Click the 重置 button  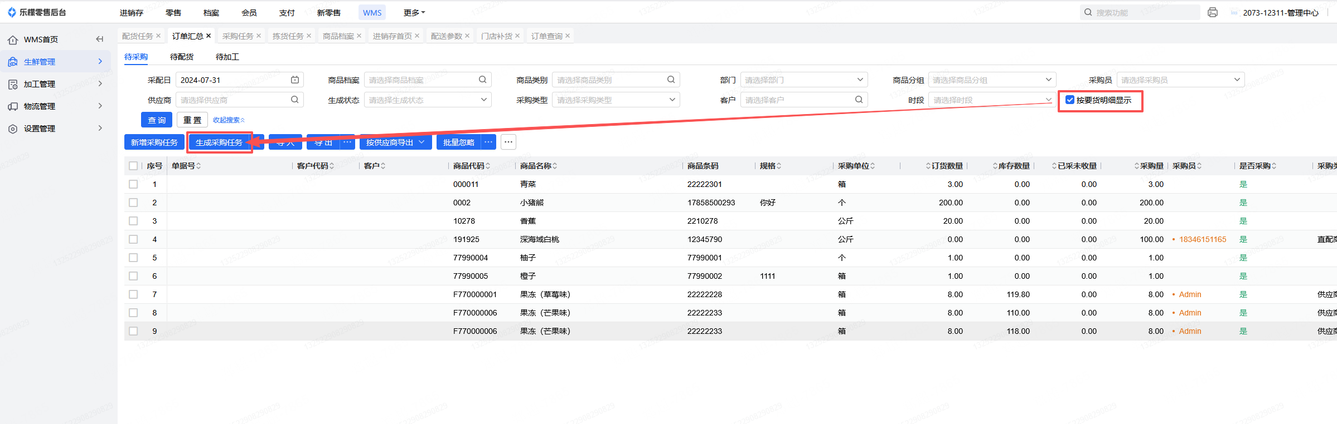pyautogui.click(x=192, y=120)
